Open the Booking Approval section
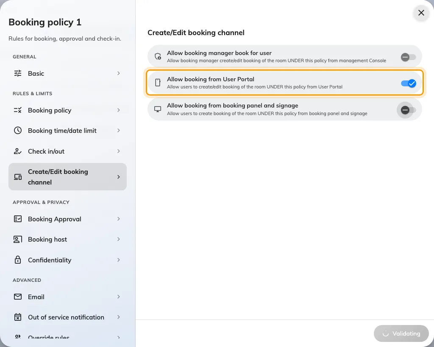 (x=67, y=219)
